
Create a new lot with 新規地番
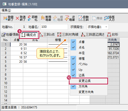[x=46, y=18]
